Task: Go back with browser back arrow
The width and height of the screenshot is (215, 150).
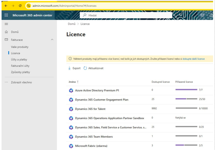Action: coord(6,6)
